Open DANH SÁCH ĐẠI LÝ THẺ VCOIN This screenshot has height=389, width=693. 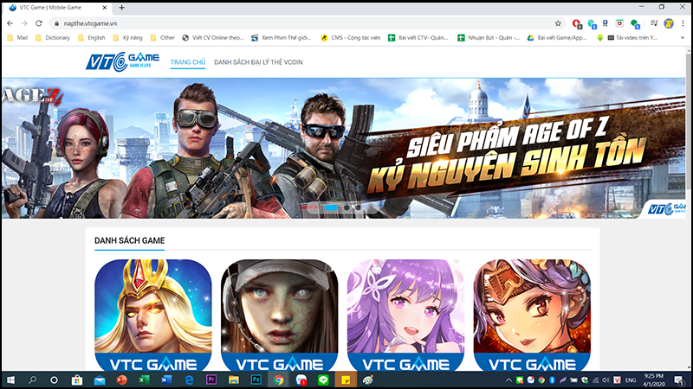pos(258,62)
